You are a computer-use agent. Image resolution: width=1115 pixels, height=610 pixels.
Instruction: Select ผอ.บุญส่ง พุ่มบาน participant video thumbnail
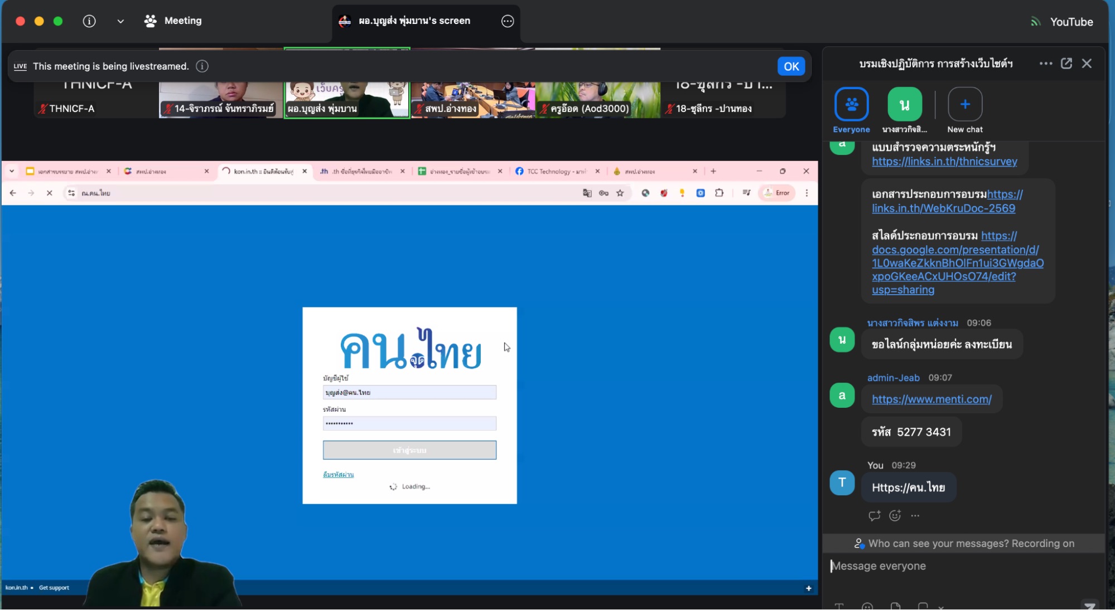(x=346, y=99)
